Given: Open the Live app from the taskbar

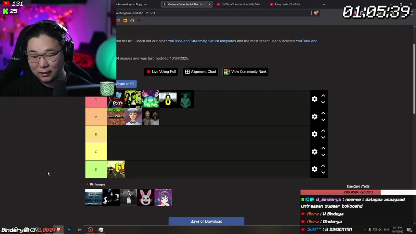Looking at the screenshot, I should (x=80, y=230).
